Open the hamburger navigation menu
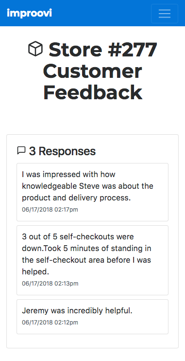185x361 pixels. (164, 14)
